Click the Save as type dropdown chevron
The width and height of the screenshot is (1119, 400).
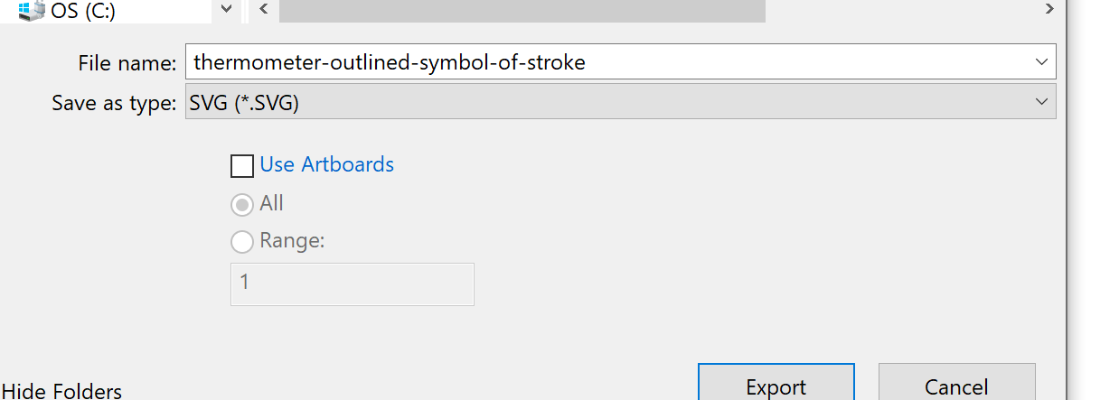1040,102
